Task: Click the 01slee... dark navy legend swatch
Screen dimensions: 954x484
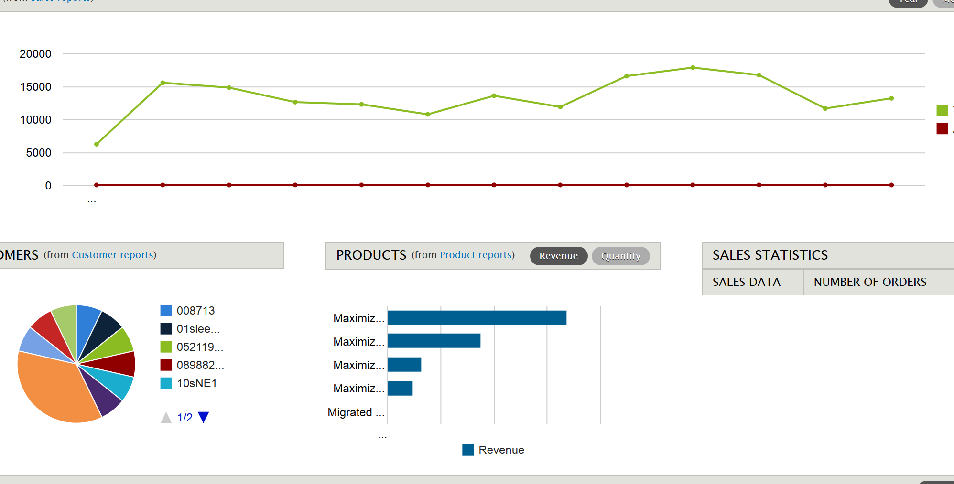Action: [166, 329]
